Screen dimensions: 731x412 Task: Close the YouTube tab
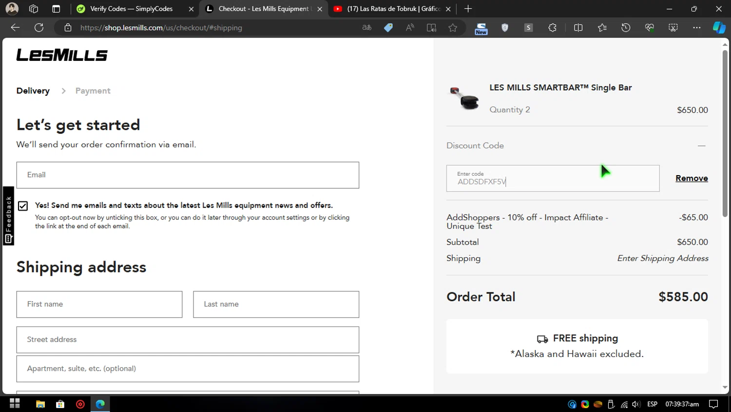[448, 9]
